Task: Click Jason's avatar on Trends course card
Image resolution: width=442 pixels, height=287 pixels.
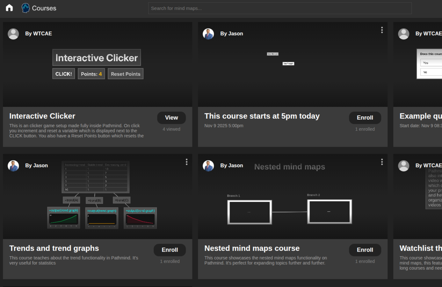Action: (x=13, y=166)
